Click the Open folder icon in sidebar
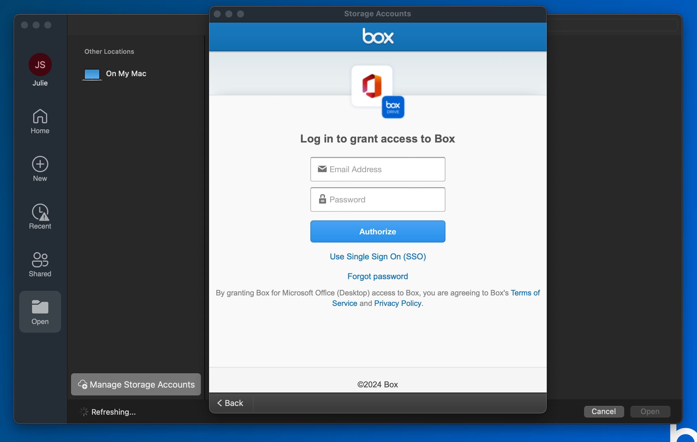Image resolution: width=697 pixels, height=442 pixels. [x=40, y=307]
